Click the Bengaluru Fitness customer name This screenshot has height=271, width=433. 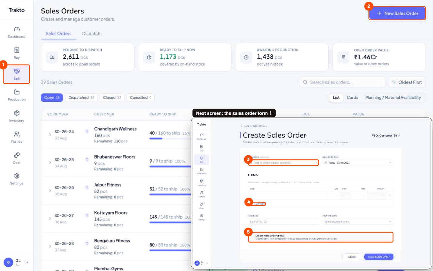[x=112, y=241]
